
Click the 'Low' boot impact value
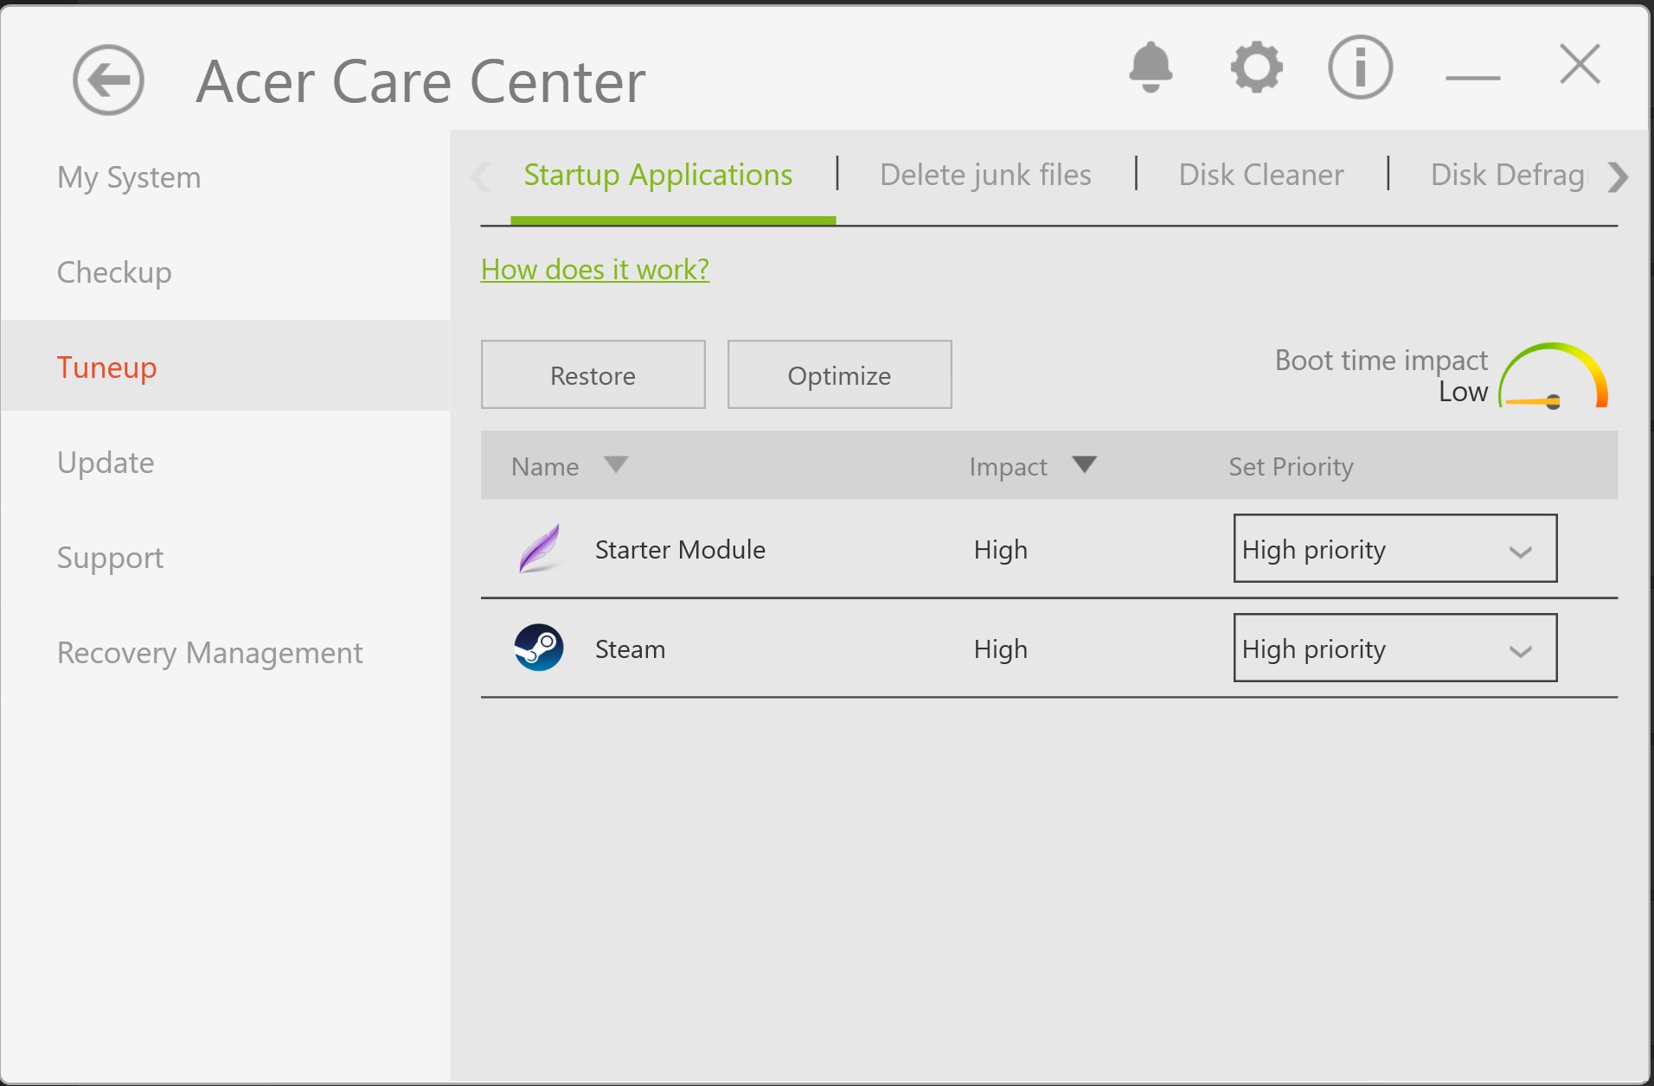coord(1464,392)
